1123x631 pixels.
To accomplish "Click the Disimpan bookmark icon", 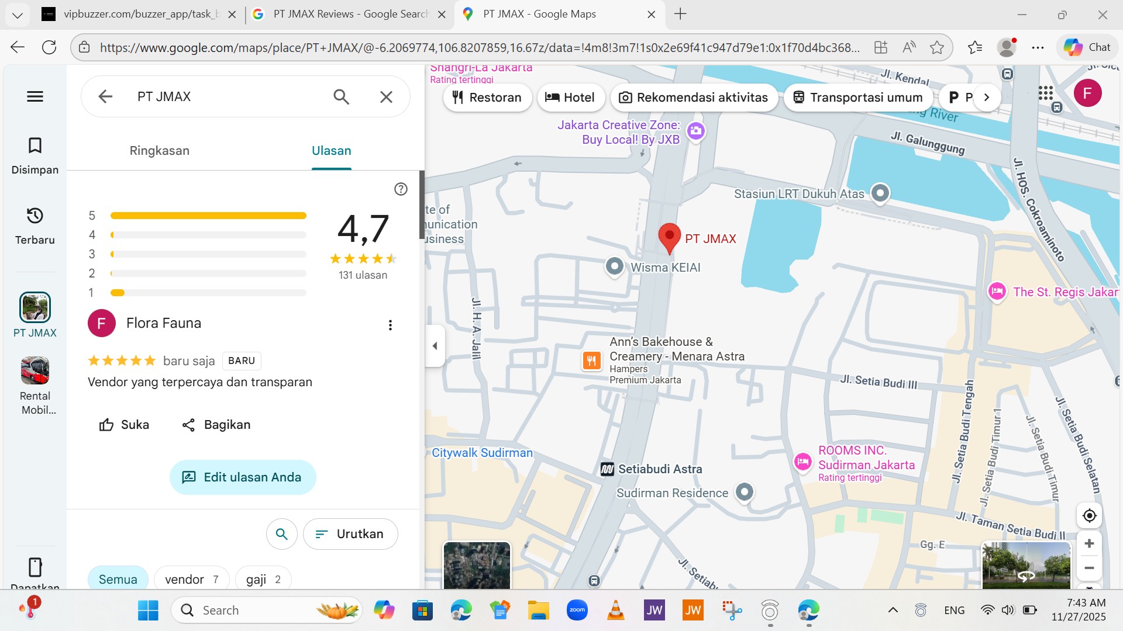I will (35, 145).
